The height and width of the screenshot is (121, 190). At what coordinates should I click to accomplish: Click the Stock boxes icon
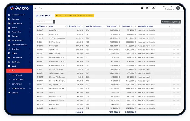point(9,66)
